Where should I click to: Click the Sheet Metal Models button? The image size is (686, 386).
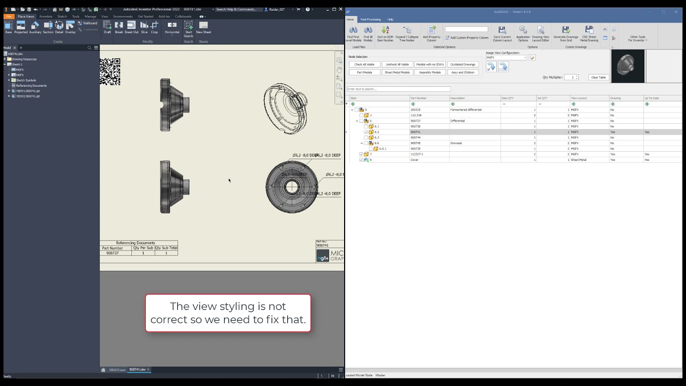(397, 72)
